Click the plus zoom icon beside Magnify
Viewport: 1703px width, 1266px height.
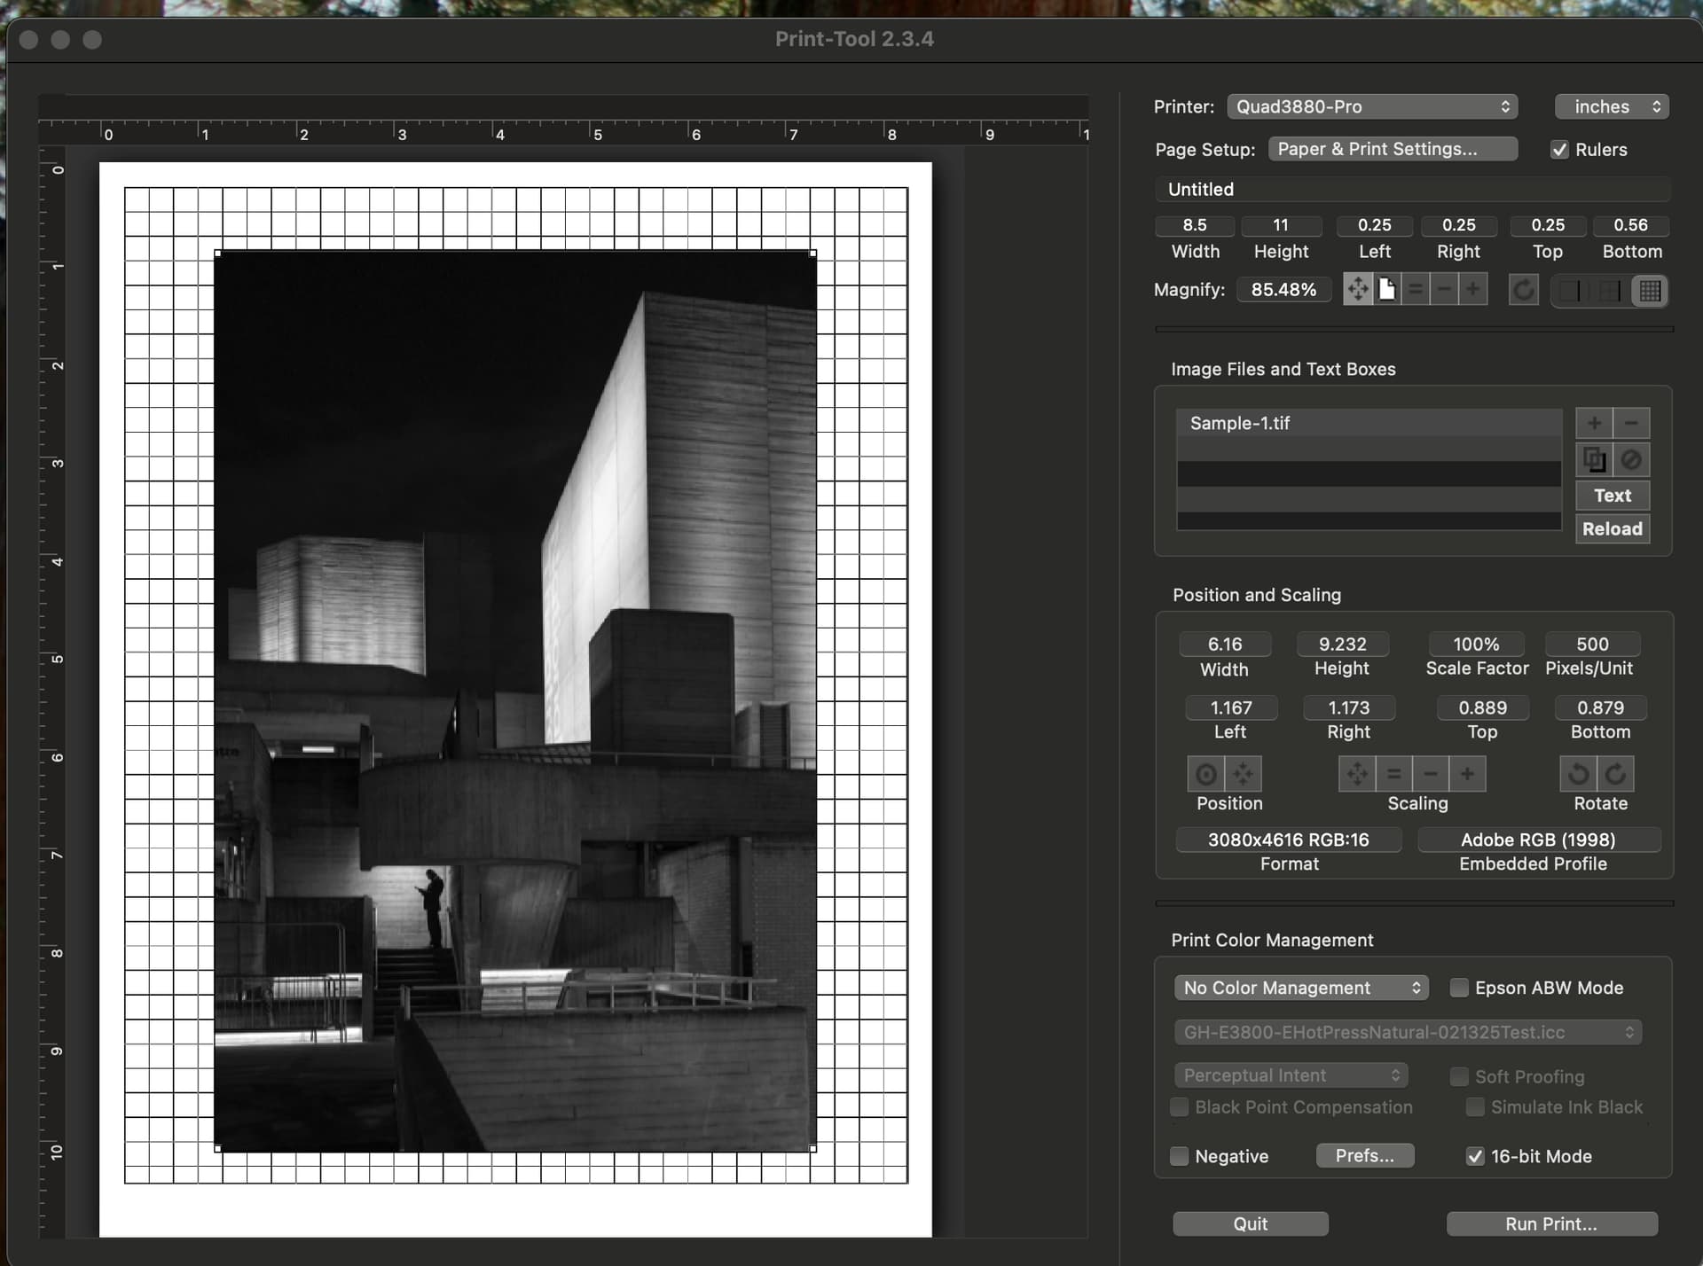tap(1473, 289)
